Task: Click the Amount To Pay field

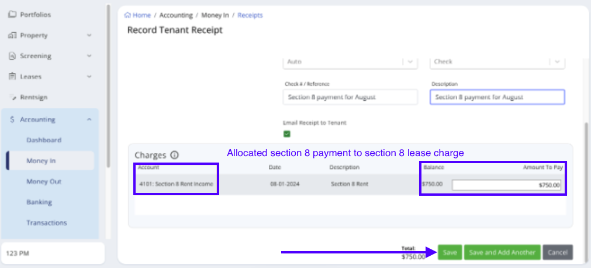Action: [x=506, y=185]
